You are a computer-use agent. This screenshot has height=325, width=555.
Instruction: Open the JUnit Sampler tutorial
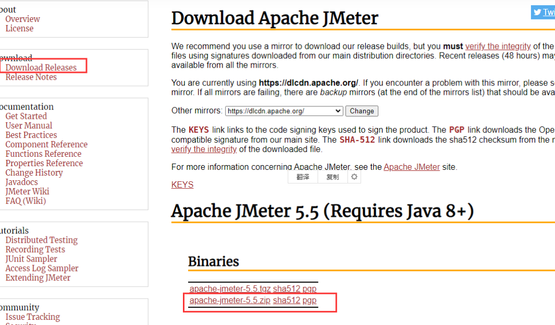[31, 259]
